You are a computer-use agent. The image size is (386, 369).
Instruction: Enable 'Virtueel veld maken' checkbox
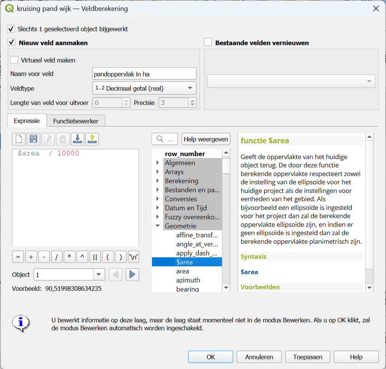pyautogui.click(x=14, y=60)
